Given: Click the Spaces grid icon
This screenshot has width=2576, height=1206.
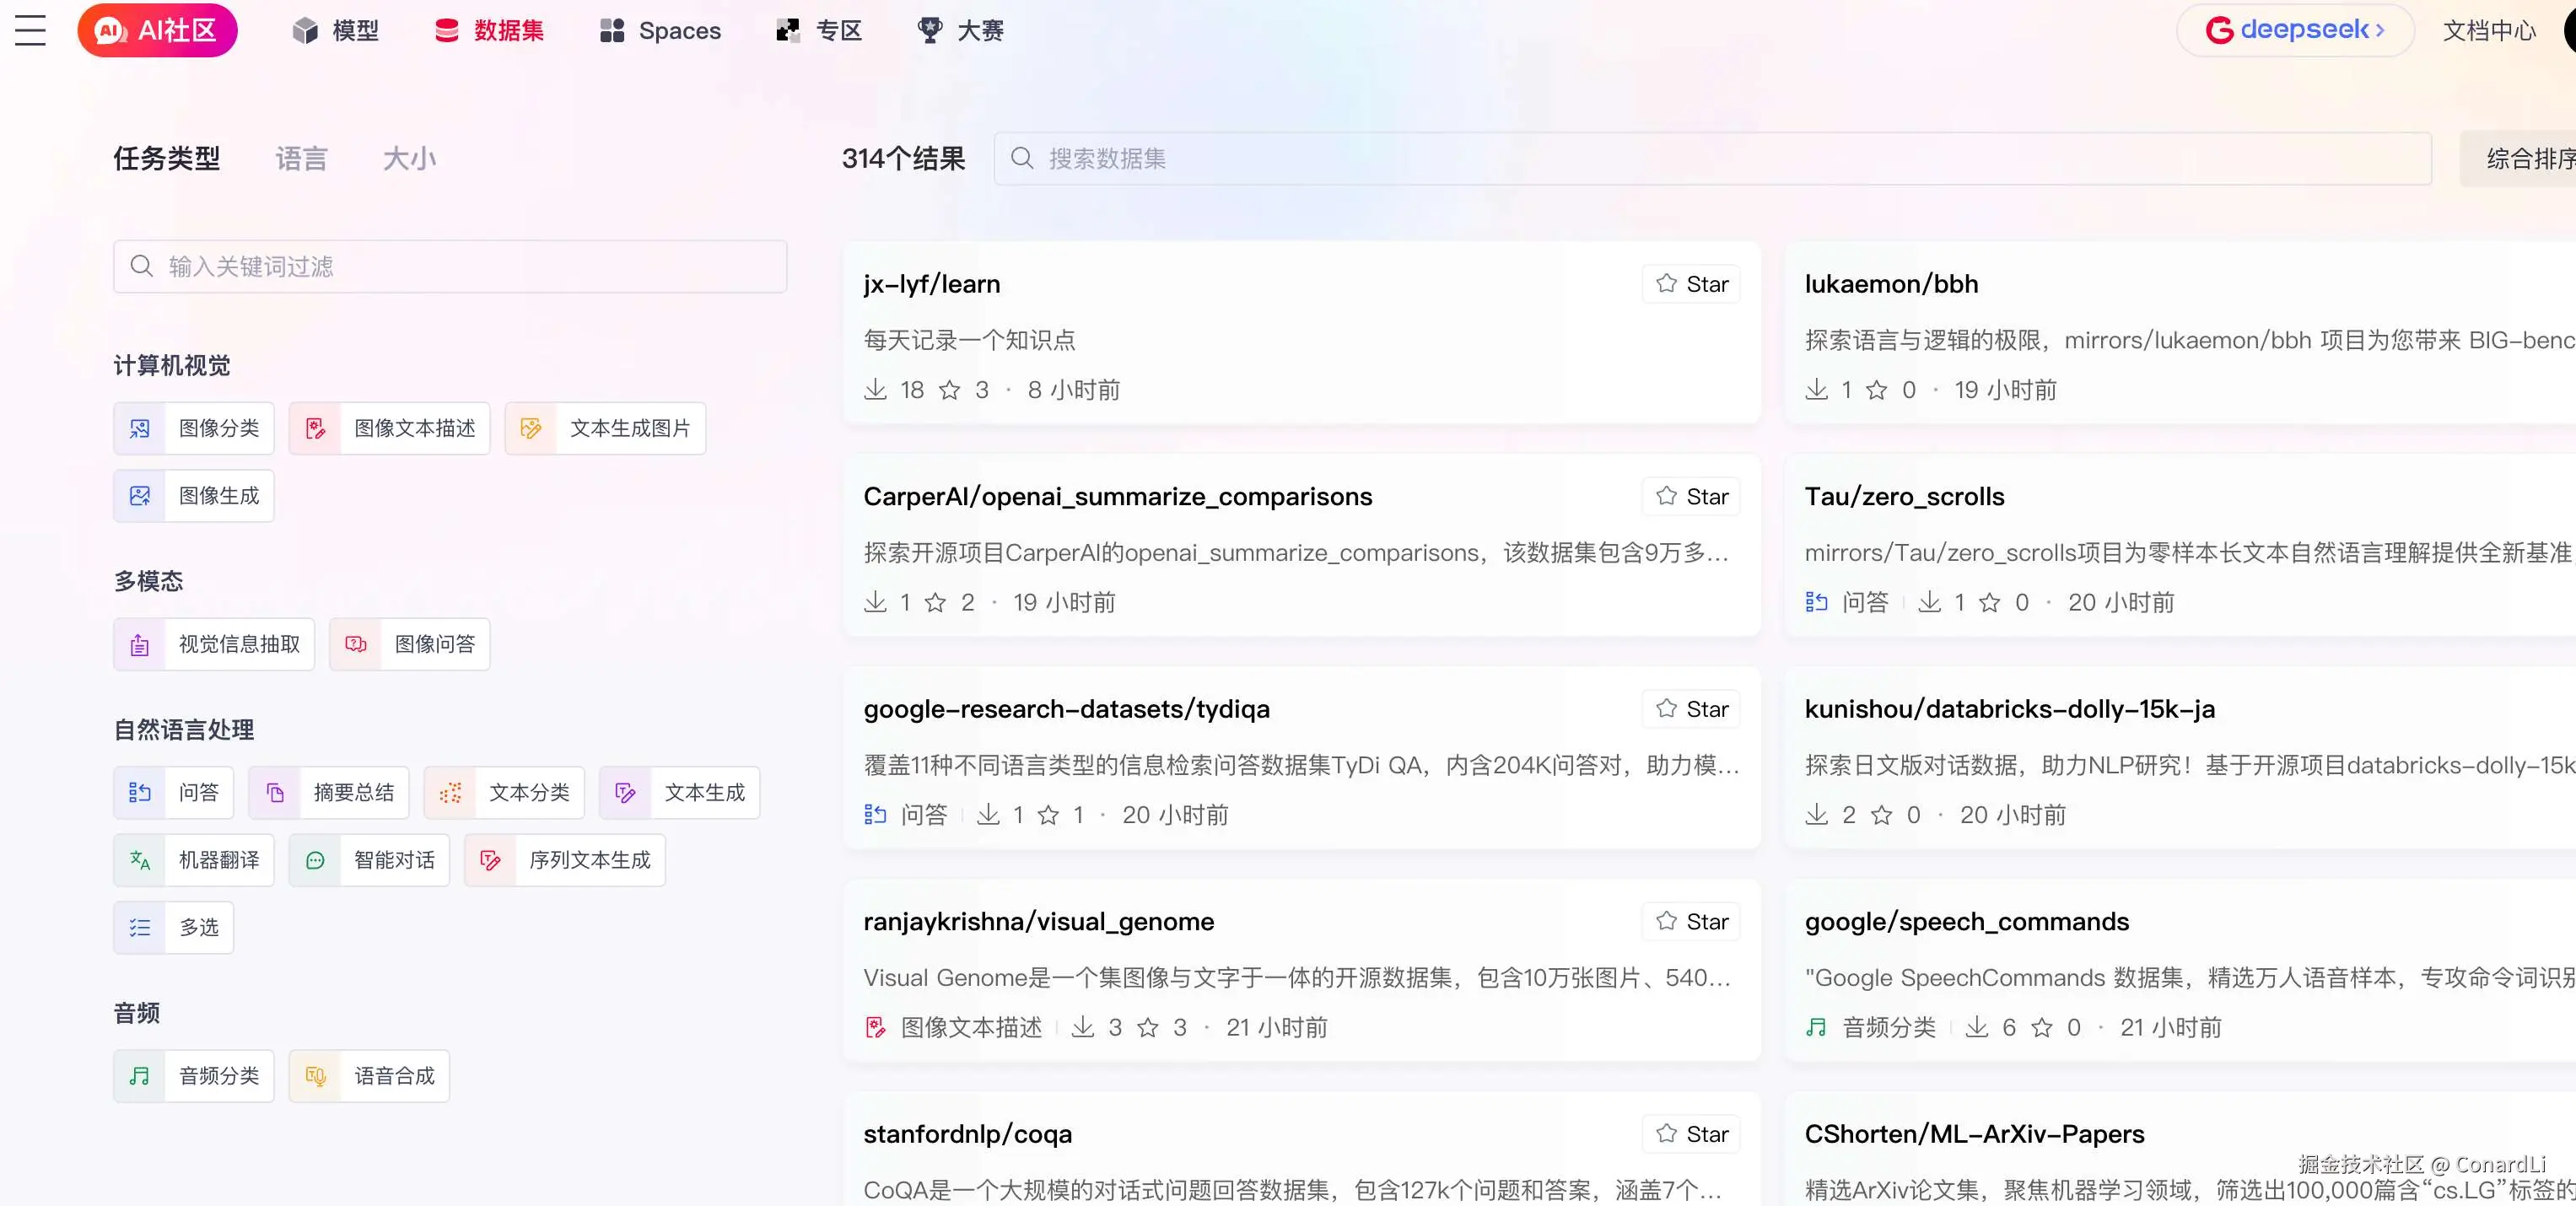Looking at the screenshot, I should (x=611, y=30).
